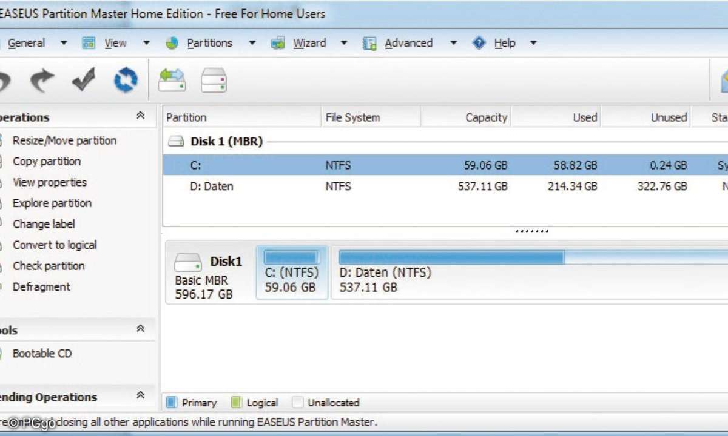
Task: Open the Wizard menu
Action: [x=309, y=43]
